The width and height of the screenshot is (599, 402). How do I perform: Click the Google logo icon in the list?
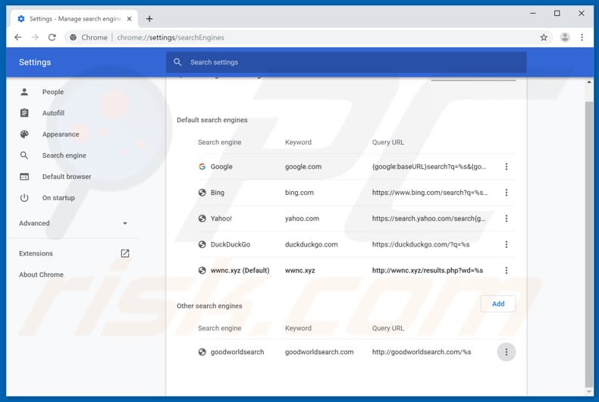point(202,167)
